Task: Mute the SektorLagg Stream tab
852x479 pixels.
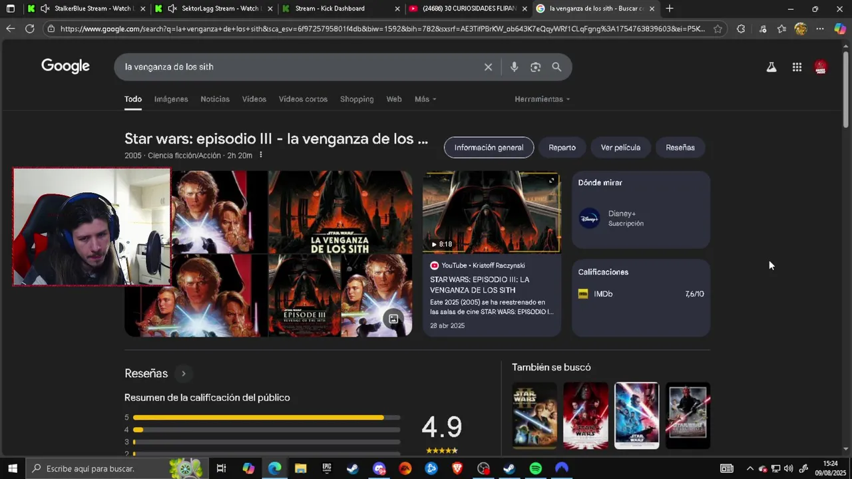Action: (x=172, y=9)
